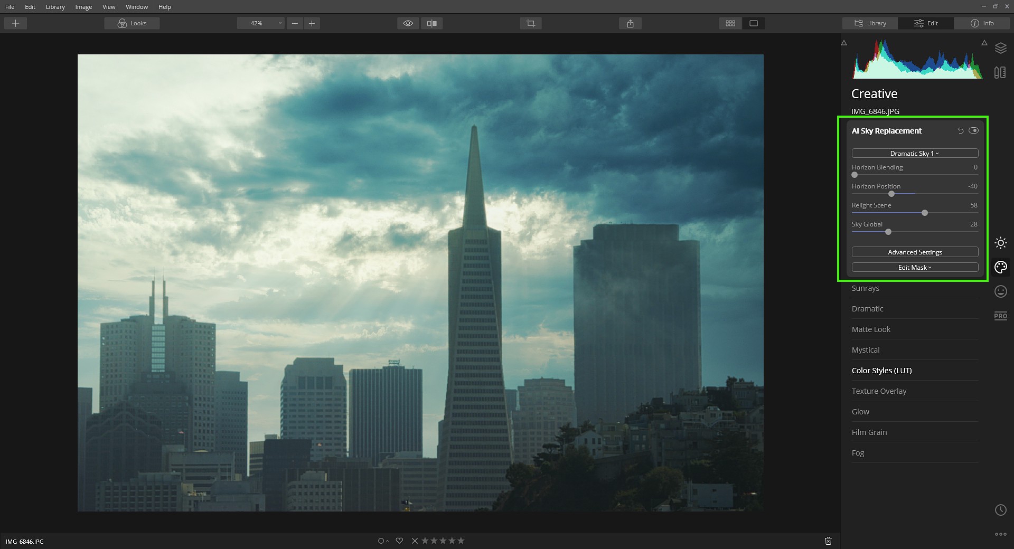
Task: Open the Canvas tools icon
Action: (x=1000, y=72)
